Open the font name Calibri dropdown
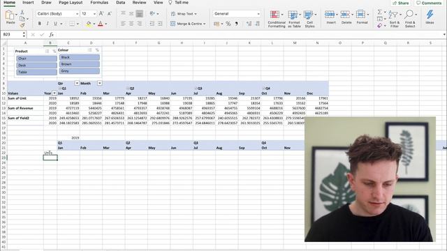This screenshot has width=447, height=251. pos(77,14)
